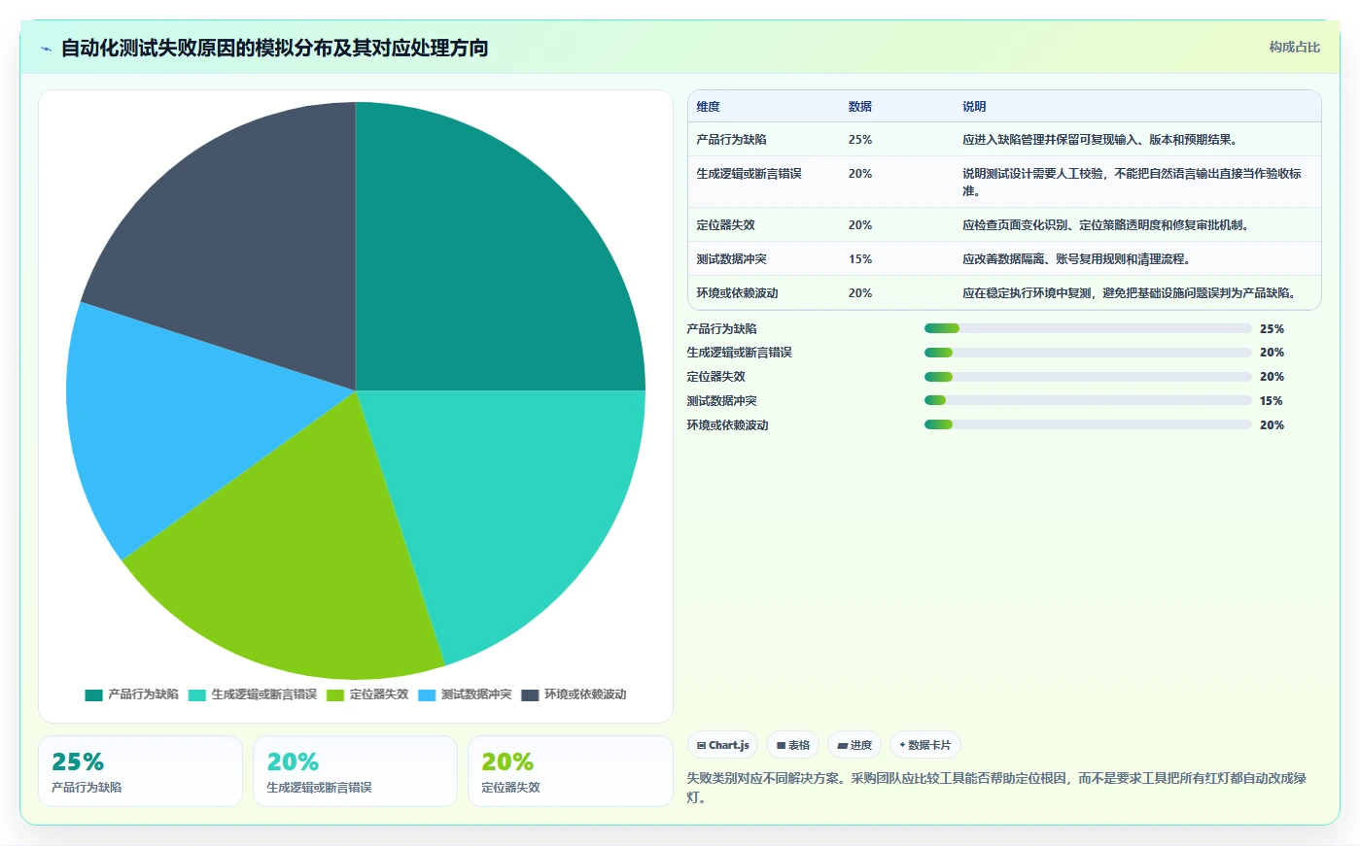Click the description beginning 应检查页面变化识别
The width and height of the screenshot is (1360, 846).
point(1105,225)
